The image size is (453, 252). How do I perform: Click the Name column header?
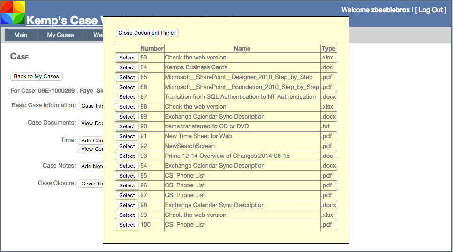pyautogui.click(x=242, y=48)
